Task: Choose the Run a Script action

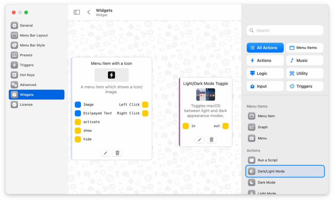Action: click(x=267, y=160)
